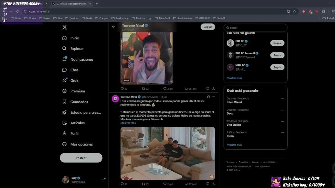Like the post with 261 mil views

pyautogui.click(x=168, y=89)
